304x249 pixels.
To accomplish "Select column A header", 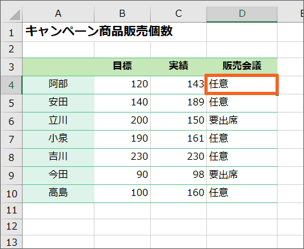I will (58, 14).
